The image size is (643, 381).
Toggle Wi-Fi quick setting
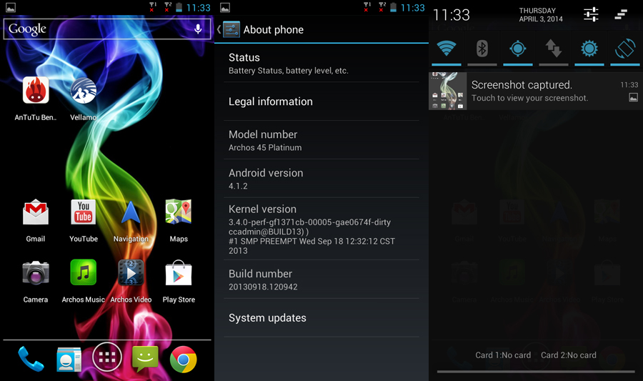pos(447,49)
